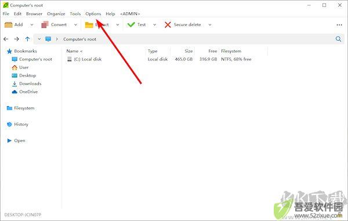Expand the Test dropdown arrow
348x221 pixels.
[x=155, y=24]
